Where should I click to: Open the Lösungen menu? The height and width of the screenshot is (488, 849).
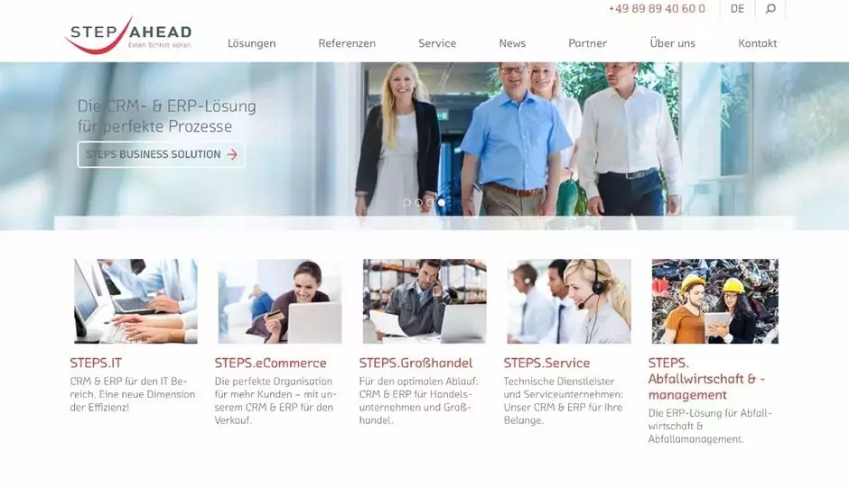[x=252, y=43]
